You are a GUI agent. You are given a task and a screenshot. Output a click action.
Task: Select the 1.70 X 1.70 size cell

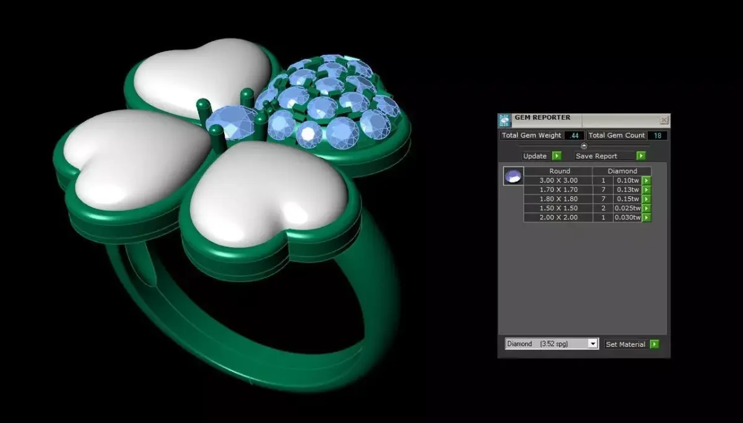(558, 190)
